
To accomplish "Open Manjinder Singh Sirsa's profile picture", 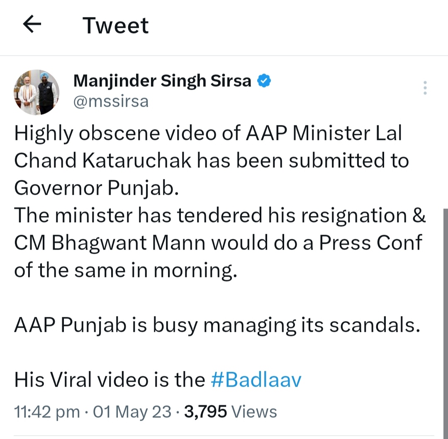I will [37, 92].
